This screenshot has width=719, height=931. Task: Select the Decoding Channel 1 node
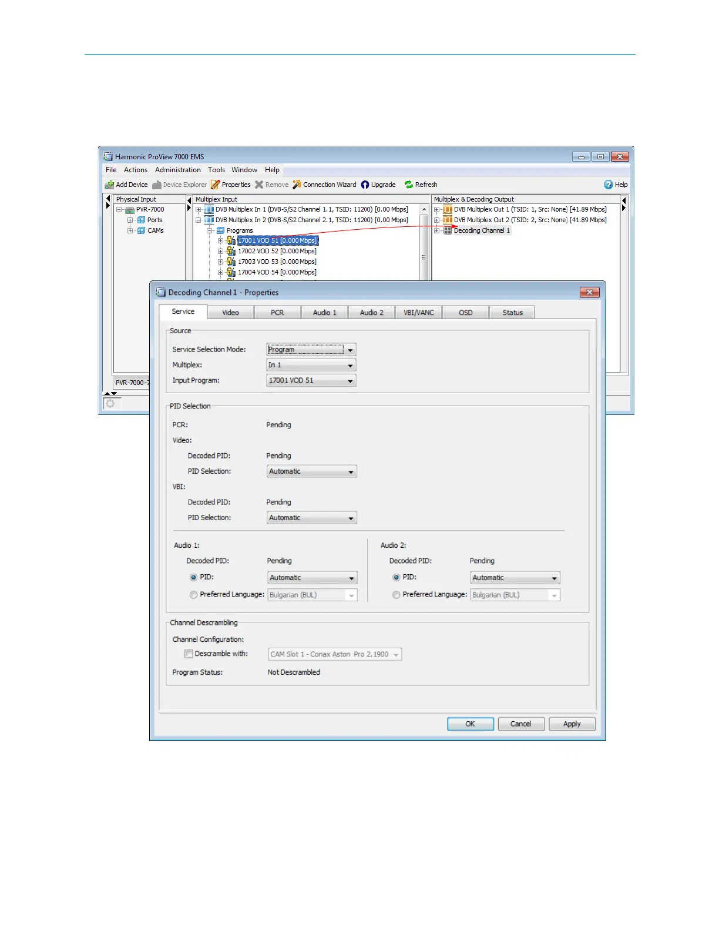click(x=481, y=230)
